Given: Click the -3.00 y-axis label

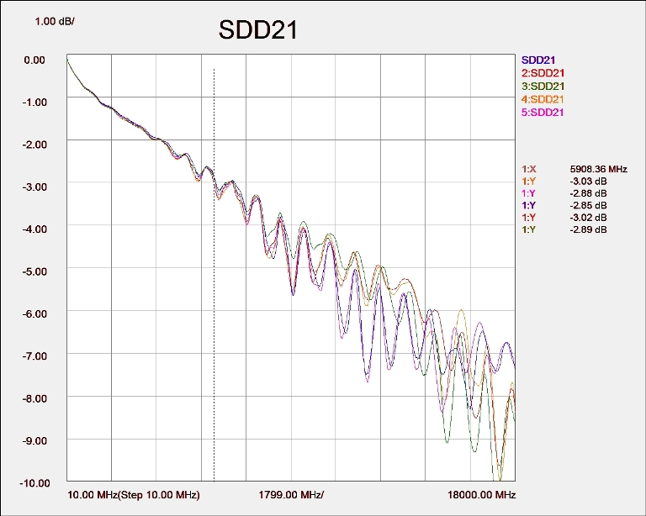Looking at the screenshot, I should click(34, 187).
